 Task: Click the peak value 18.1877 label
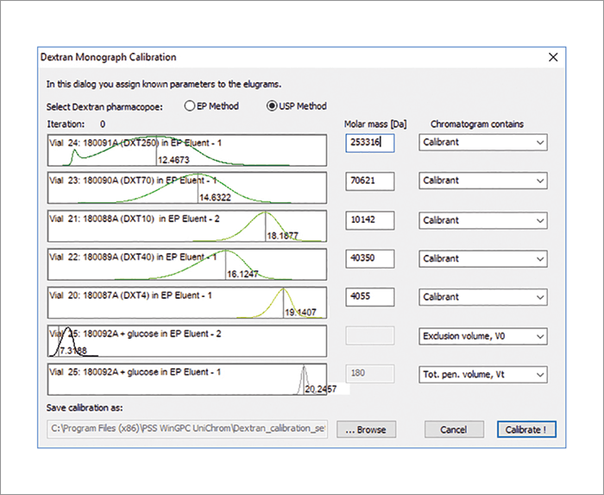(x=283, y=236)
